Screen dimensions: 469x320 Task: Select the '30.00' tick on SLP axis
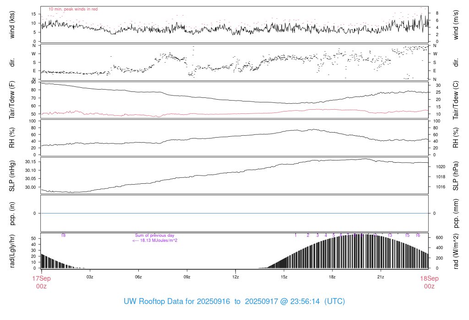tap(31, 187)
